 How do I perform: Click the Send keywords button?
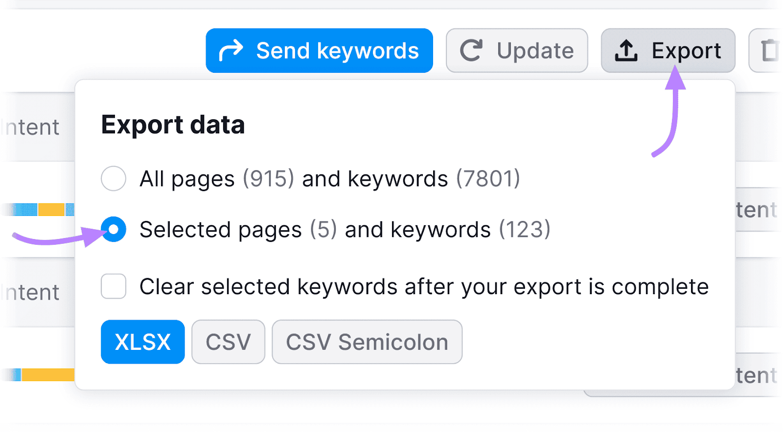[319, 50]
